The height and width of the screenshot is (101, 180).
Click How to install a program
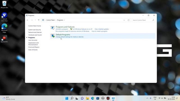click(x=99, y=31)
